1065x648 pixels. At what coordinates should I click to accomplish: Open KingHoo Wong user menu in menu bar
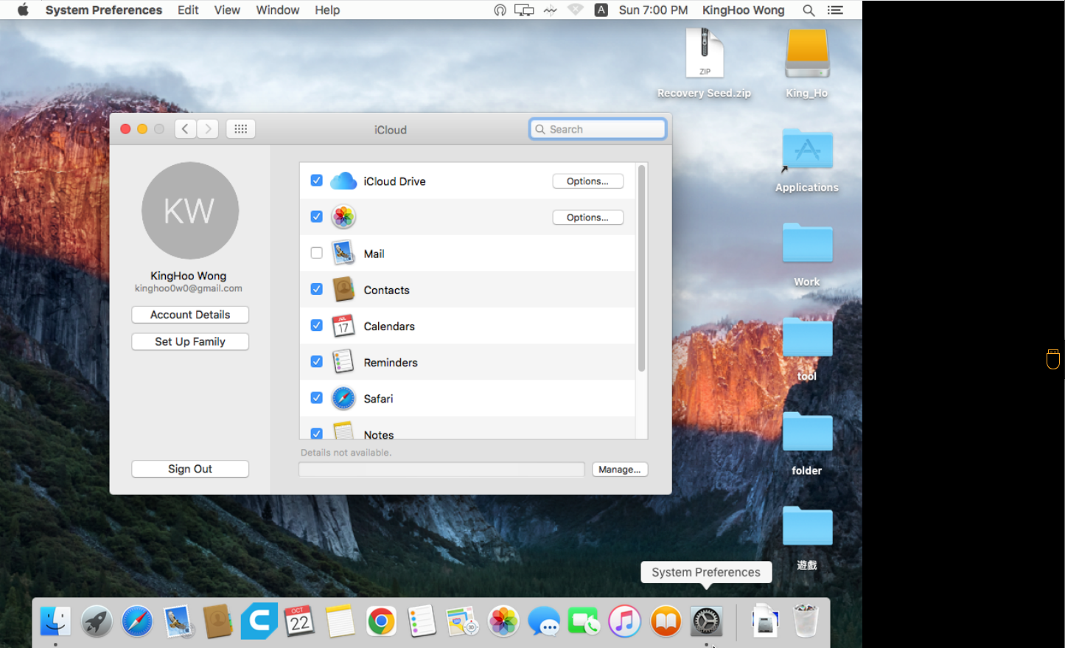click(x=743, y=10)
